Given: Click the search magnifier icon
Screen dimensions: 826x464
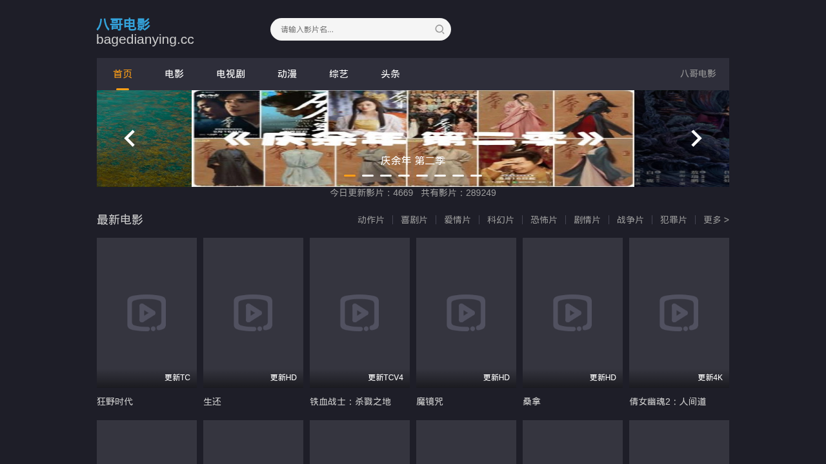Looking at the screenshot, I should click(x=439, y=29).
